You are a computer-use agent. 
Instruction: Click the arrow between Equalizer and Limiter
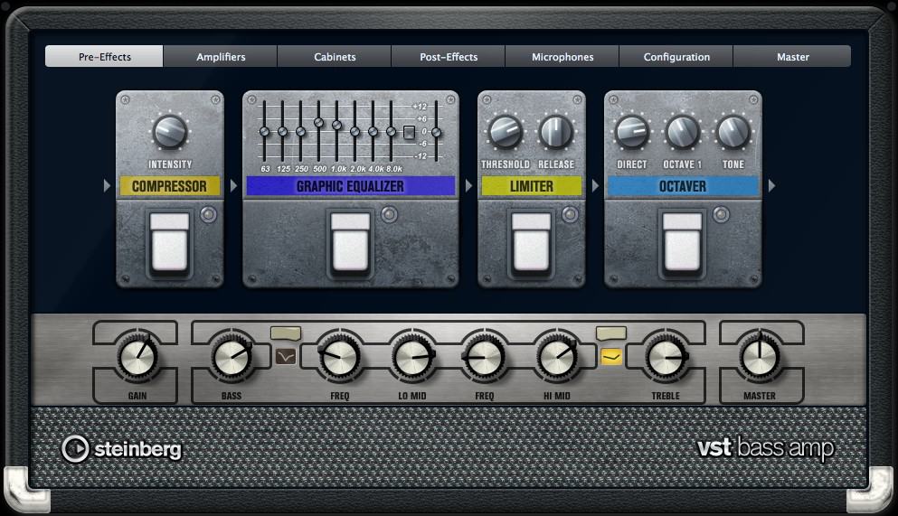468,185
